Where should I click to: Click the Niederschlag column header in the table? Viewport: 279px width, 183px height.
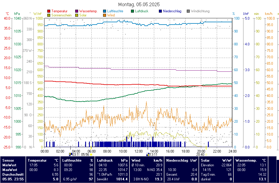(x=177, y=160)
